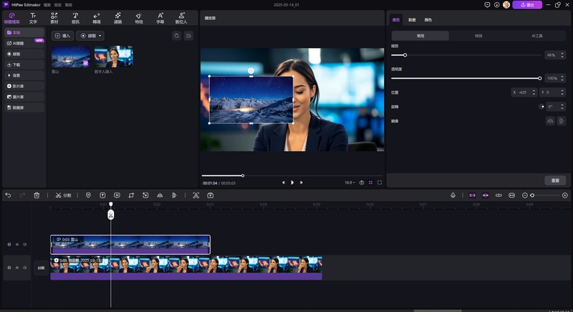Open the 音訊 (Audio) panel
573x312 pixels.
pos(75,18)
